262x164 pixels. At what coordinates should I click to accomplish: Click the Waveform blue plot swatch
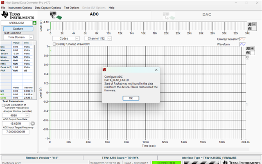pyautogui.click(x=242, y=45)
